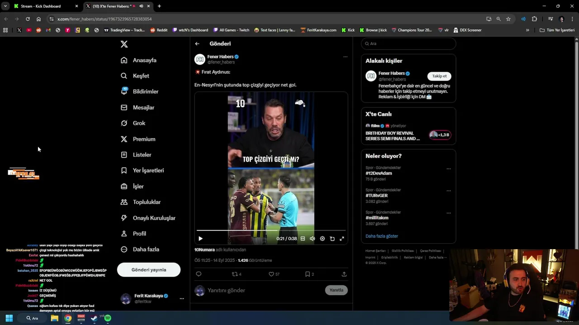Click the browser home button
Viewport: 579px width, 325px height.
(x=38, y=19)
